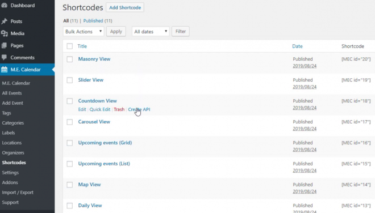Go to Posts menu item

pos(16,21)
